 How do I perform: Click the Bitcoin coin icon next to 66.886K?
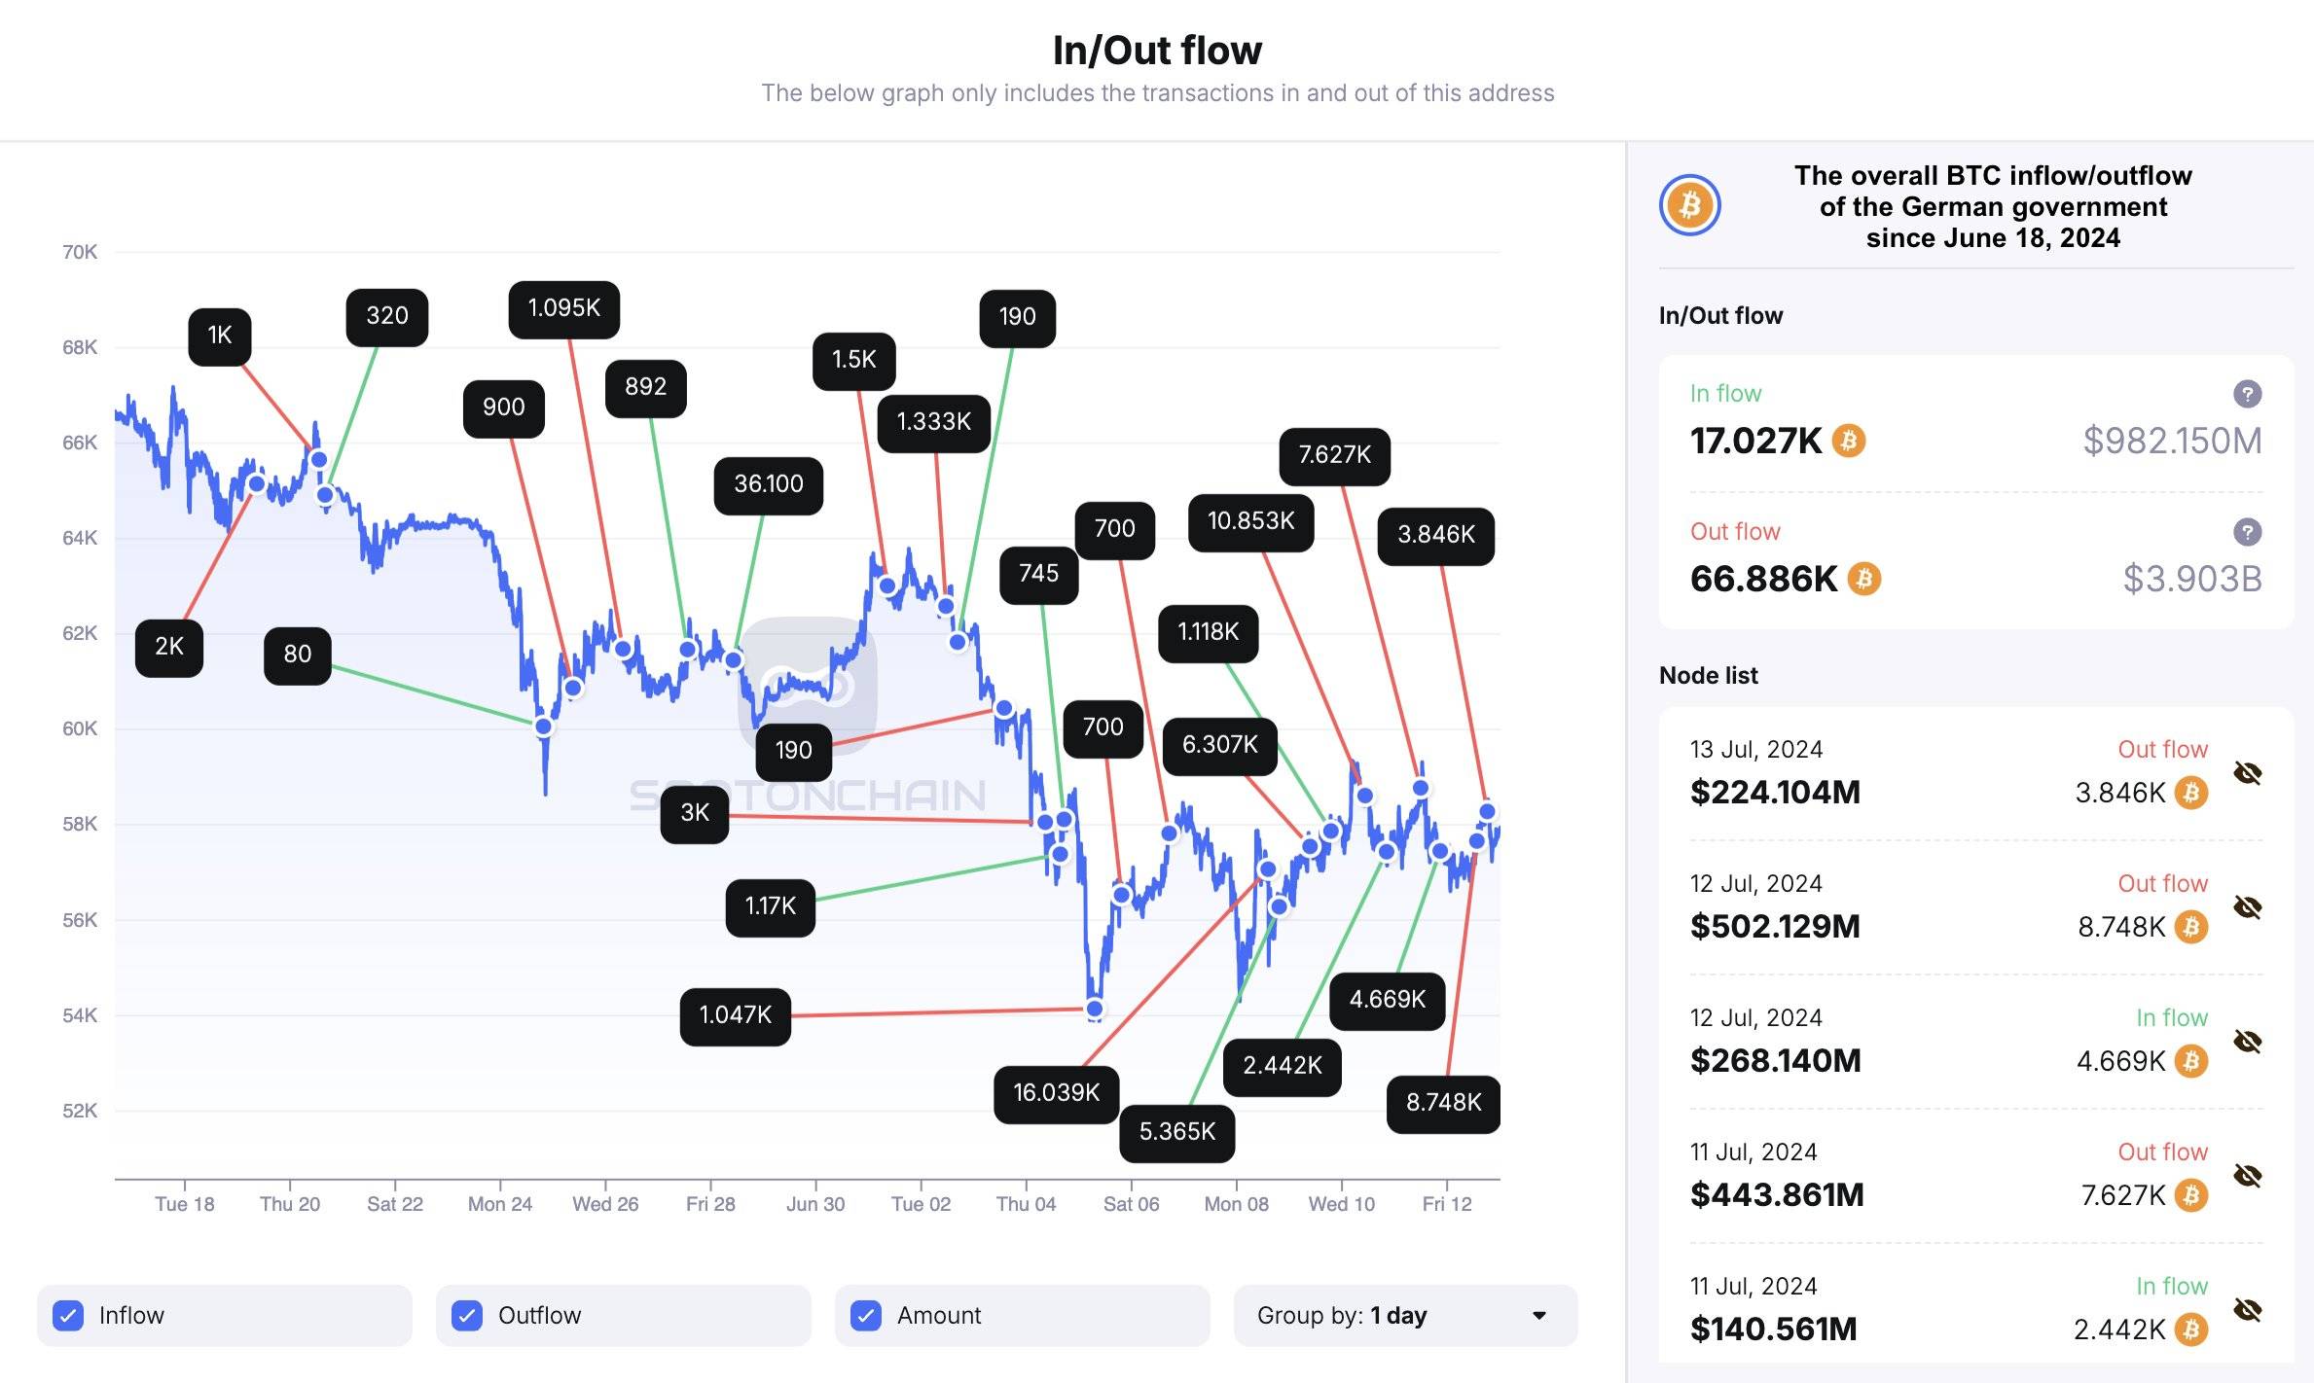[1864, 579]
